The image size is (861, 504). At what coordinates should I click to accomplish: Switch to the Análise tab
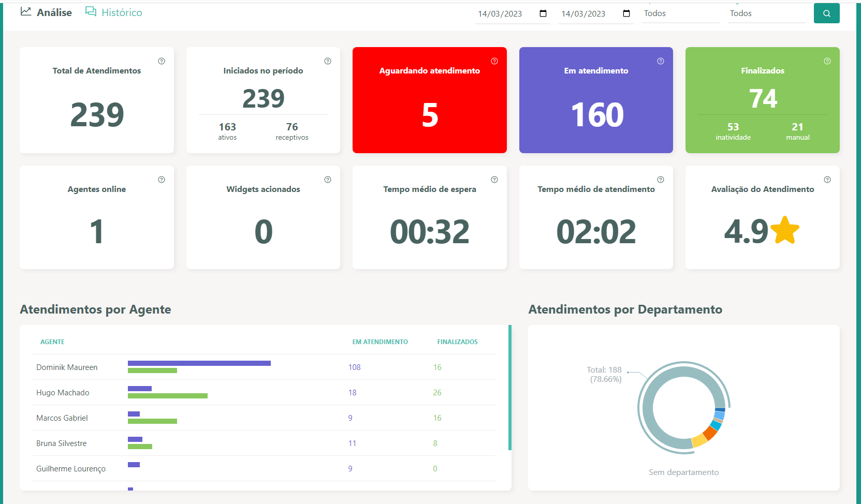pos(46,12)
